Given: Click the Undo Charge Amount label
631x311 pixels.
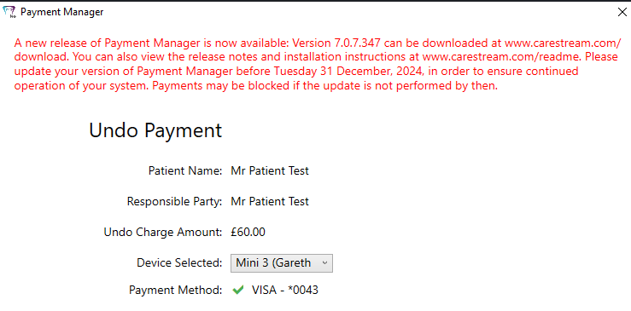Looking at the screenshot, I should pos(163,232).
